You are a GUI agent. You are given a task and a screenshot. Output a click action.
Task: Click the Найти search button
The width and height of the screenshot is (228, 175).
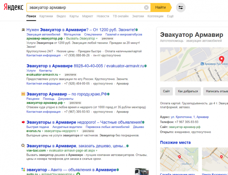pos(161,7)
